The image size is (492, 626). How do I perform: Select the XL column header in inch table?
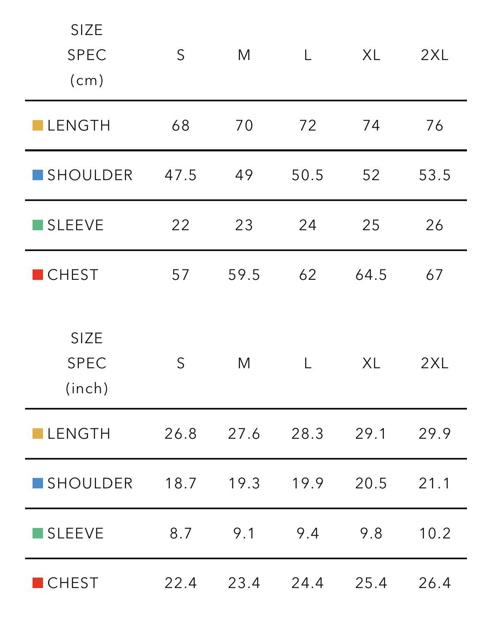click(371, 363)
